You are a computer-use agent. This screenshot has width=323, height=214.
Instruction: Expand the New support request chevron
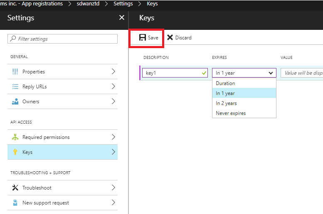coord(113,202)
